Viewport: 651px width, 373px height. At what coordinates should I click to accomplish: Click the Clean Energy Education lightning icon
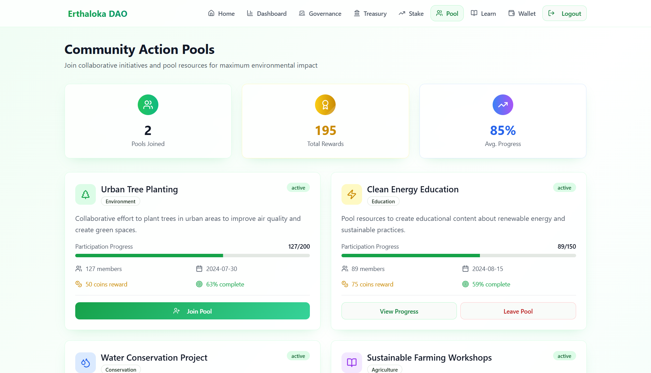[x=352, y=194]
